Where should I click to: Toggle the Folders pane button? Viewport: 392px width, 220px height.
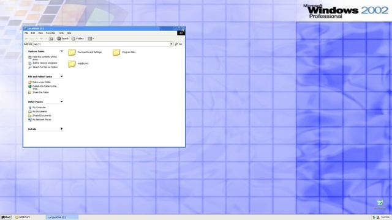tap(78, 38)
